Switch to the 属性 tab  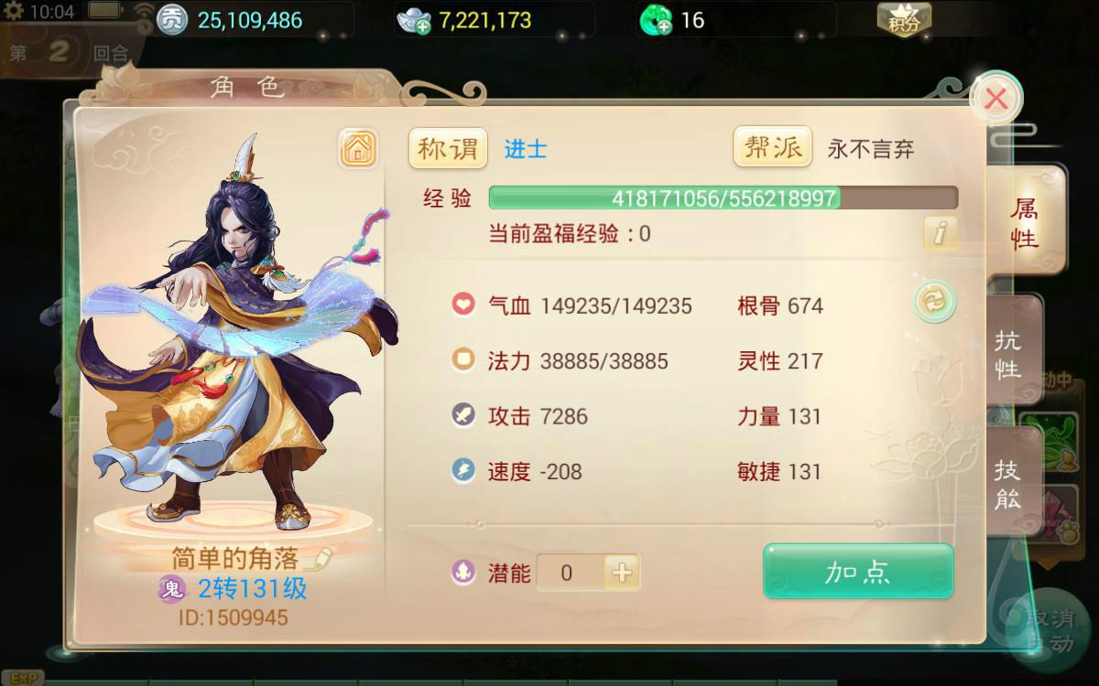click(x=1024, y=222)
